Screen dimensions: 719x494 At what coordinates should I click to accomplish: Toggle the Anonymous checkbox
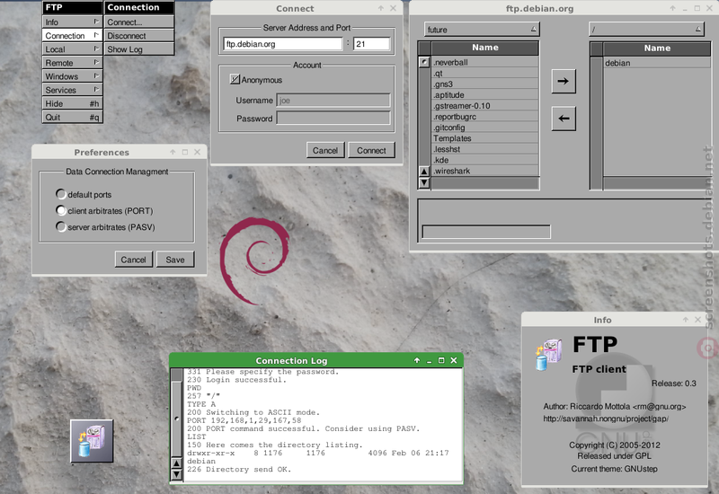click(235, 79)
